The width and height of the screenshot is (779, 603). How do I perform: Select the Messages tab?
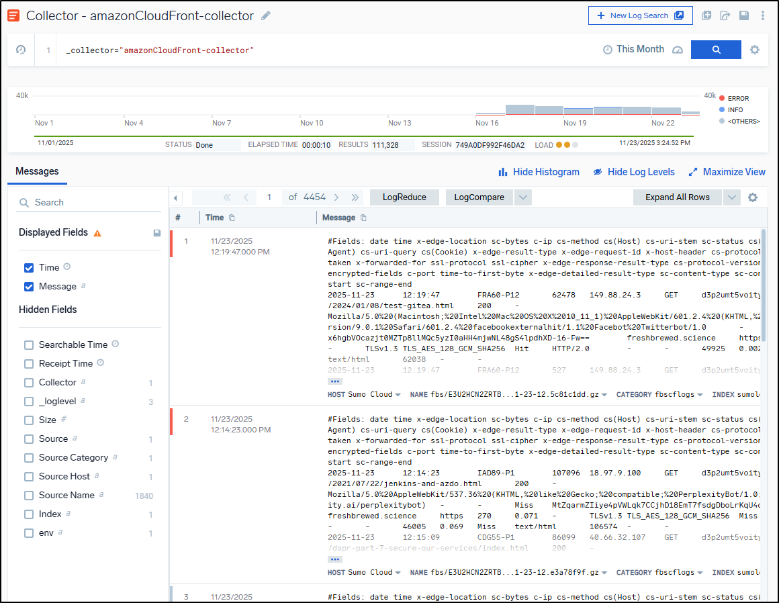37,172
